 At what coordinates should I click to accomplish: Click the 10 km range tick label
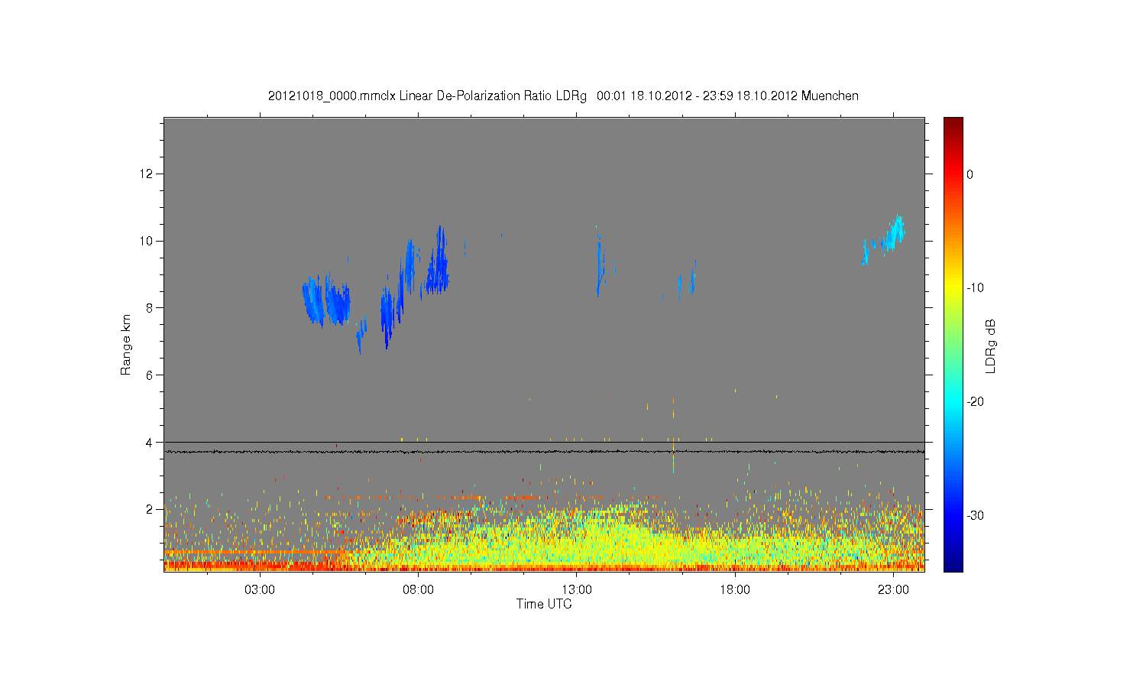point(147,241)
